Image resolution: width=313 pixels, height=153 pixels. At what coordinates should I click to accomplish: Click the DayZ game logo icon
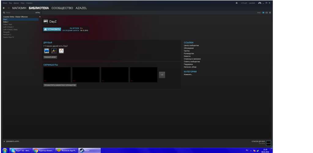[x=46, y=21]
